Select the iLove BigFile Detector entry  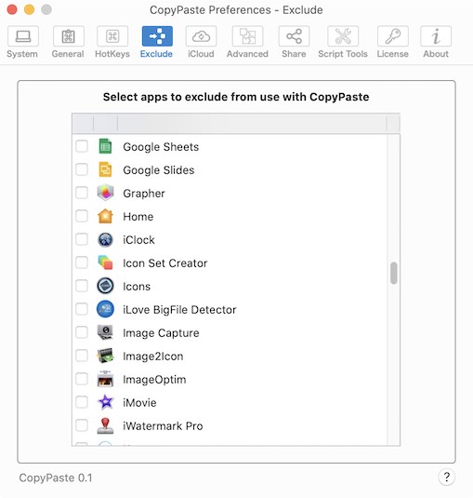click(230, 309)
